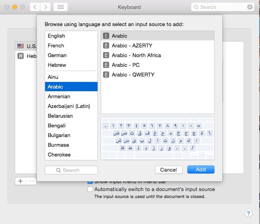Click the icon beside Arabic - PC

[106, 65]
